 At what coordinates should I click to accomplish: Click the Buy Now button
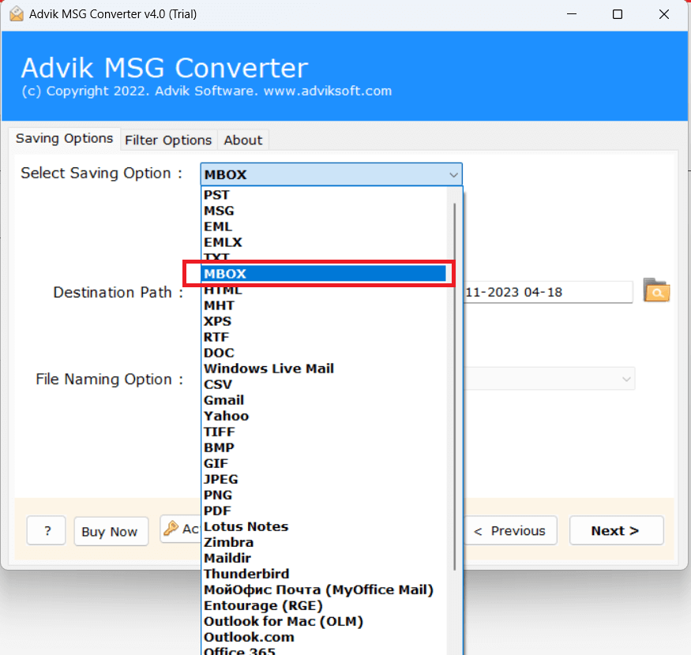tap(111, 531)
